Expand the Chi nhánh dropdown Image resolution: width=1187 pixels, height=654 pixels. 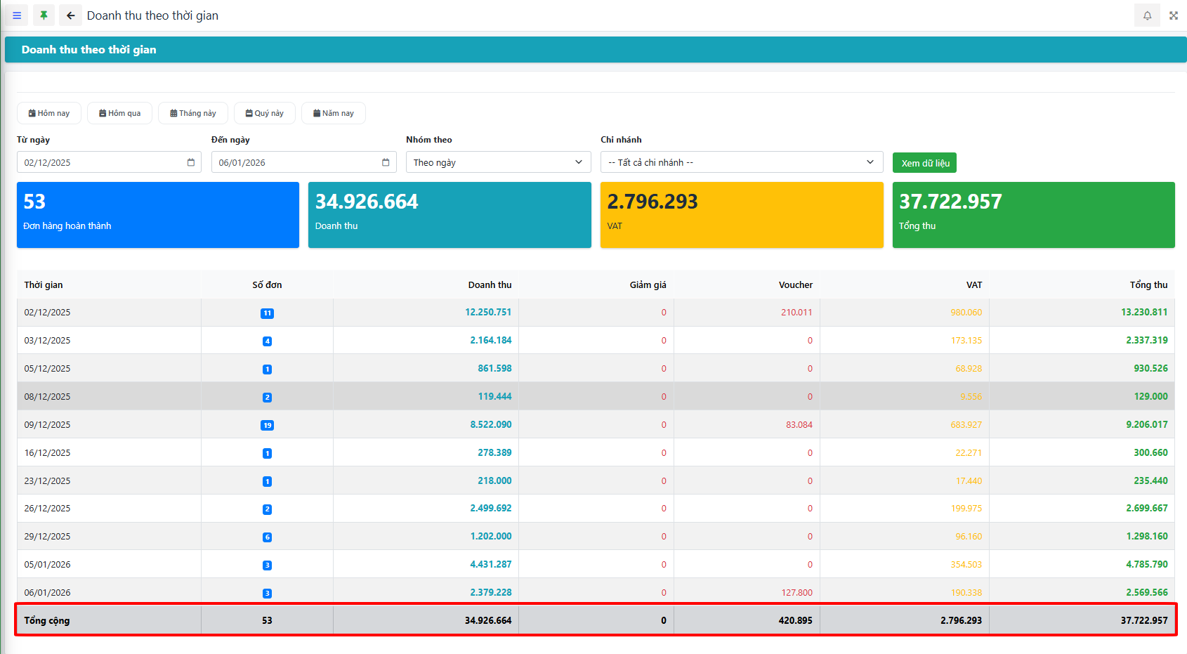tap(741, 162)
